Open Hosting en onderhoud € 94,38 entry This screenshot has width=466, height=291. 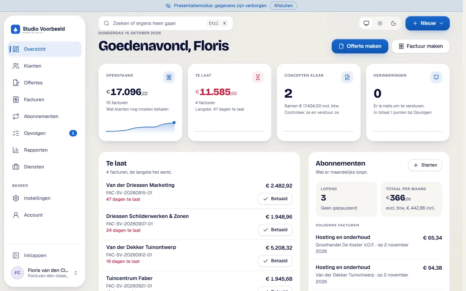(x=379, y=275)
